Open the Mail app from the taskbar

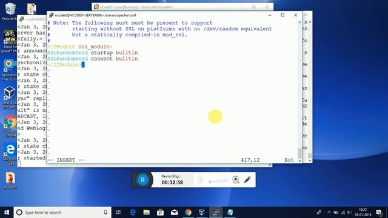pos(174,213)
